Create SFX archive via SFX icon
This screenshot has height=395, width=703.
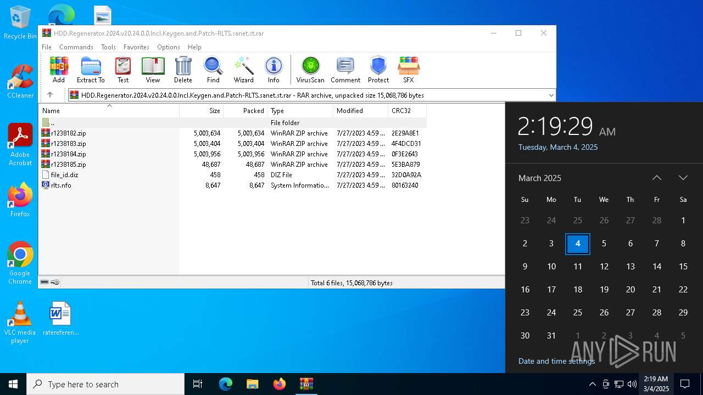[x=408, y=70]
